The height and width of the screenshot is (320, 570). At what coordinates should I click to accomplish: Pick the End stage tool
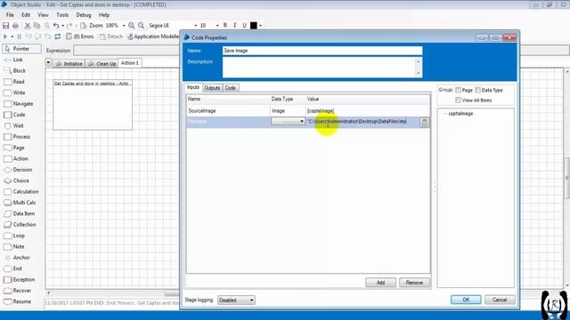(13, 268)
